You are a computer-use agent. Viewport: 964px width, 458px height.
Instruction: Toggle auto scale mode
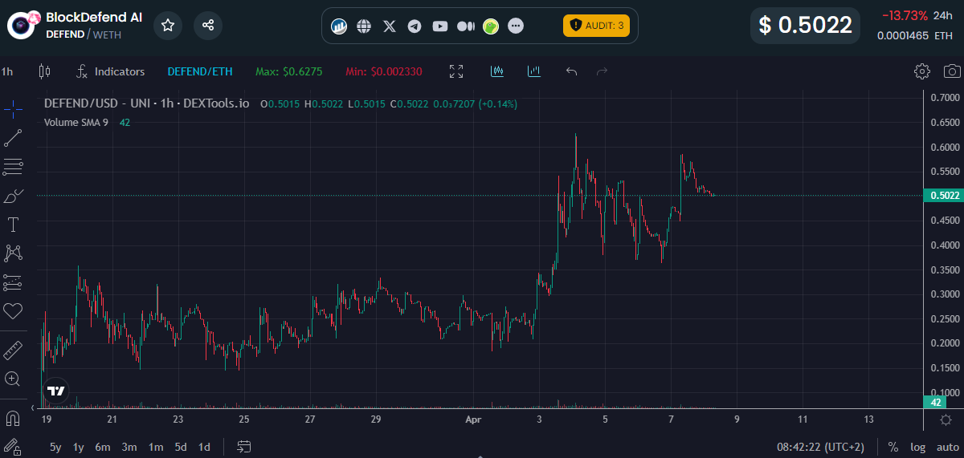(x=948, y=447)
